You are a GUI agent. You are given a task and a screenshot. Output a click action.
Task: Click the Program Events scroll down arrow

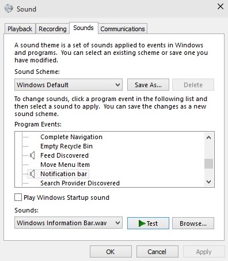208,181
